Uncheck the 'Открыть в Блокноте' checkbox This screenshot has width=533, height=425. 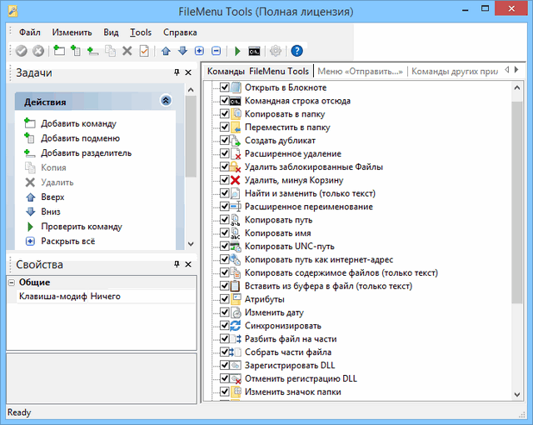coord(224,87)
